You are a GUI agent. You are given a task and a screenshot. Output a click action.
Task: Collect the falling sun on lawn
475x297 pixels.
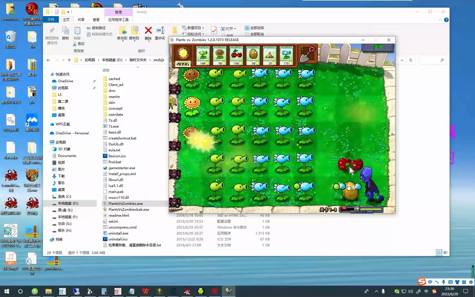(206, 142)
